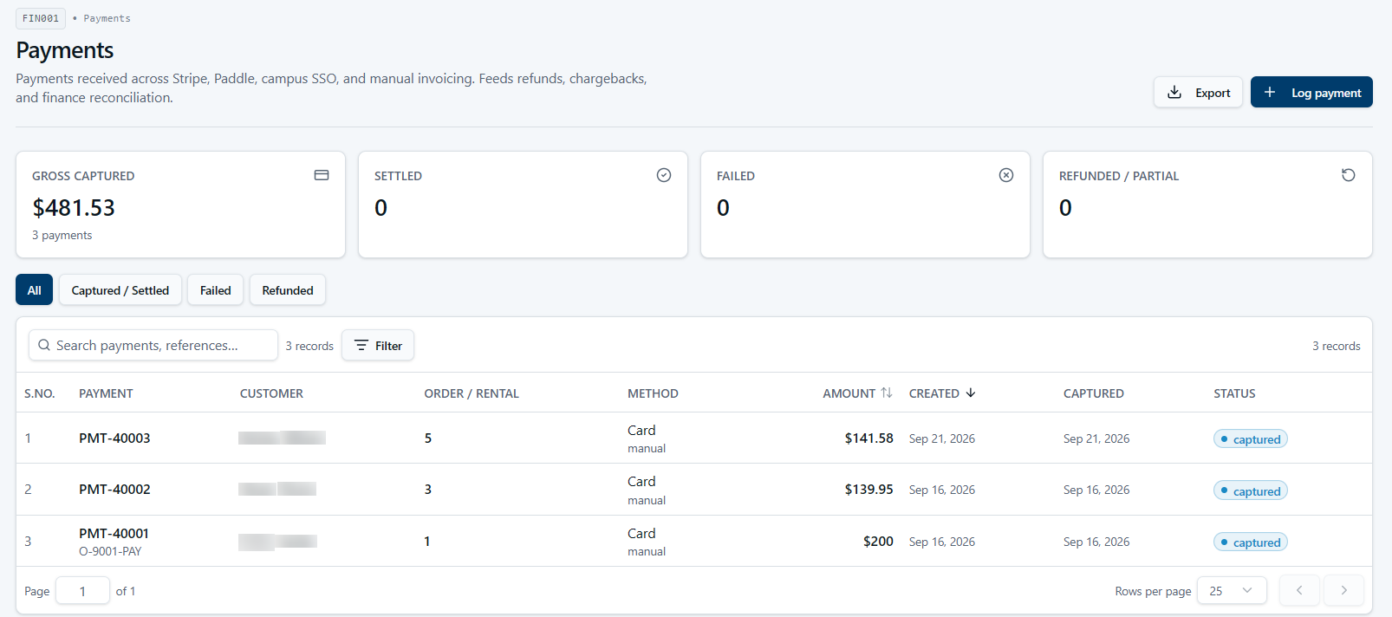The image size is (1392, 617).
Task: Click the Payments breadcrumb
Action: [107, 18]
